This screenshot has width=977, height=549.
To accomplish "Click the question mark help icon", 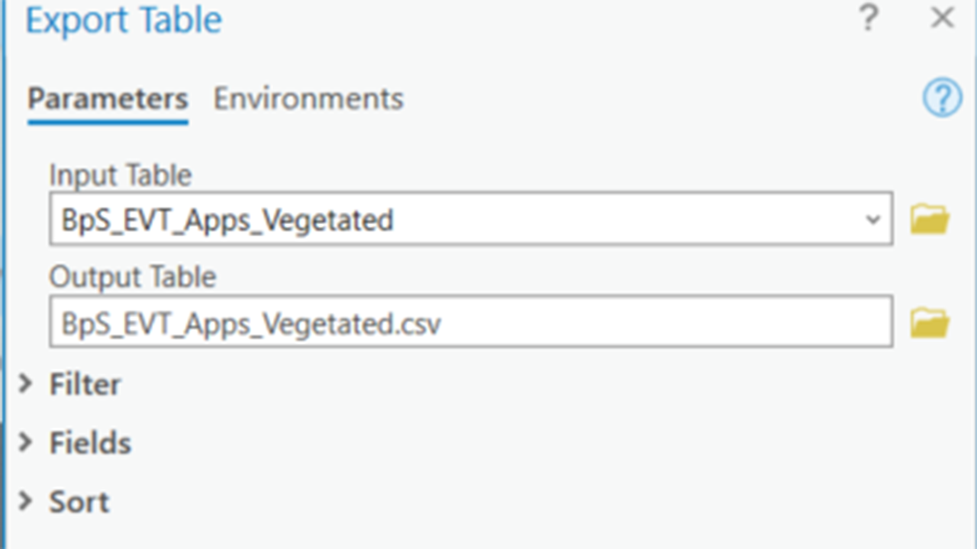I will [868, 19].
